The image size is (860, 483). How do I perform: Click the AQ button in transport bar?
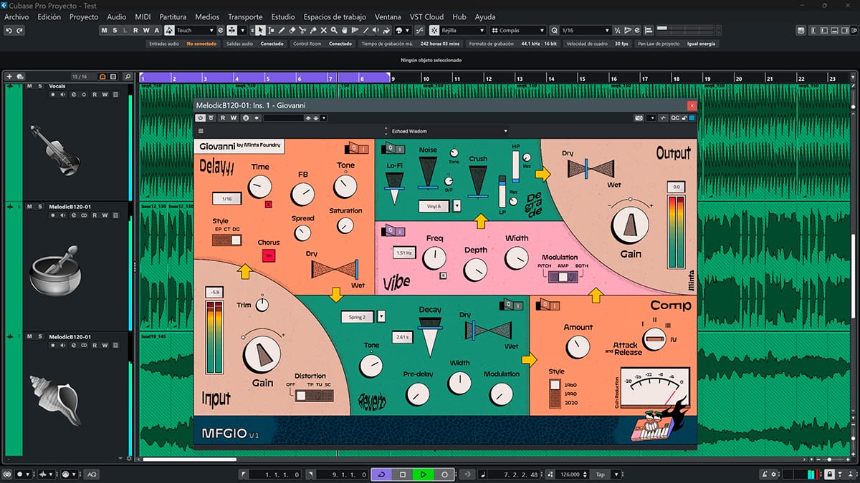pyautogui.click(x=92, y=474)
